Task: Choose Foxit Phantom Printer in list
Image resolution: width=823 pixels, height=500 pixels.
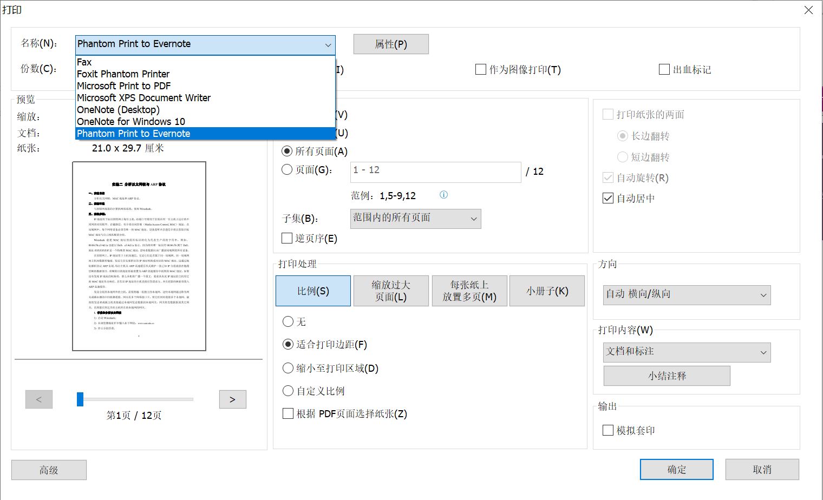Action: point(205,74)
